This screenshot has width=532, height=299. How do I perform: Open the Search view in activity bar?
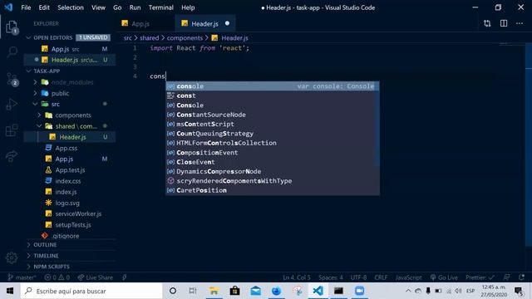[12, 52]
